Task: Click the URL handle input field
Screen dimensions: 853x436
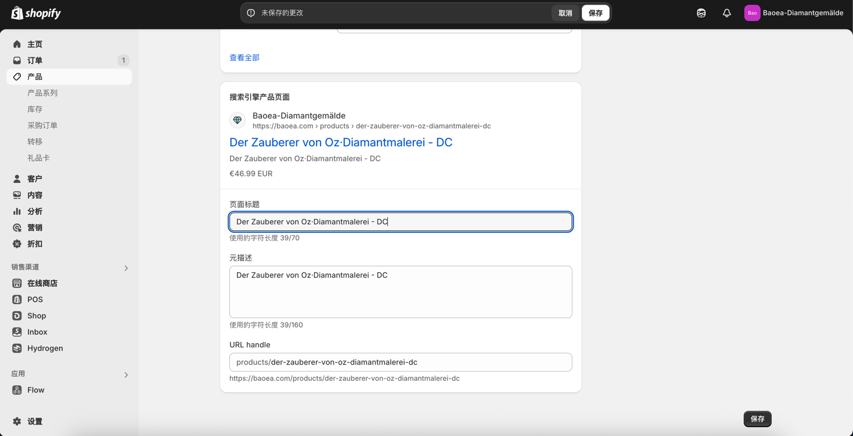Action: [401, 362]
